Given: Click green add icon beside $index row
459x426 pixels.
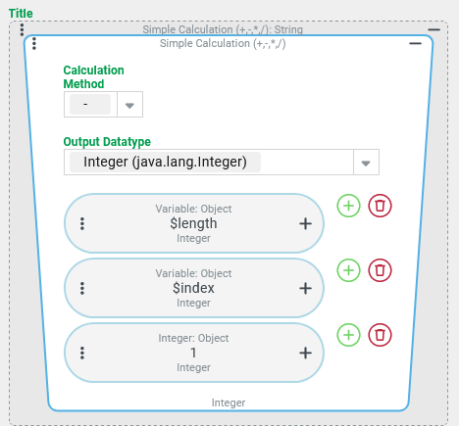Looking at the screenshot, I should tap(348, 270).
